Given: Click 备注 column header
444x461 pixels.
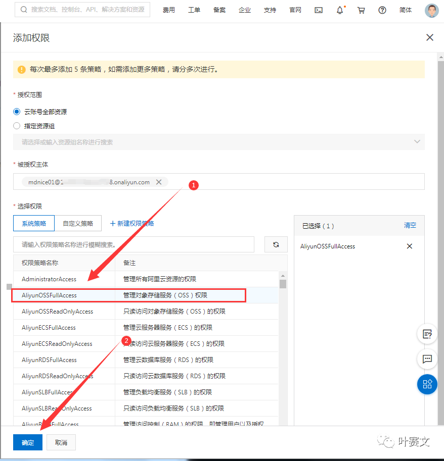Looking at the screenshot, I should coord(129,263).
